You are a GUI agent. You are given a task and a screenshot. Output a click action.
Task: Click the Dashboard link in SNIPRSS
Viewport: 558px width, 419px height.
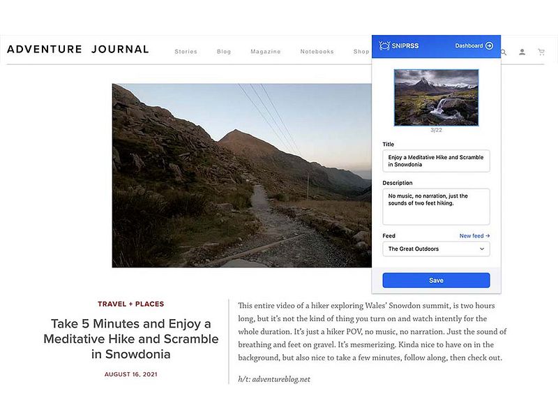[469, 45]
